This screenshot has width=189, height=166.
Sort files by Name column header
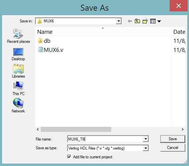[103, 32]
